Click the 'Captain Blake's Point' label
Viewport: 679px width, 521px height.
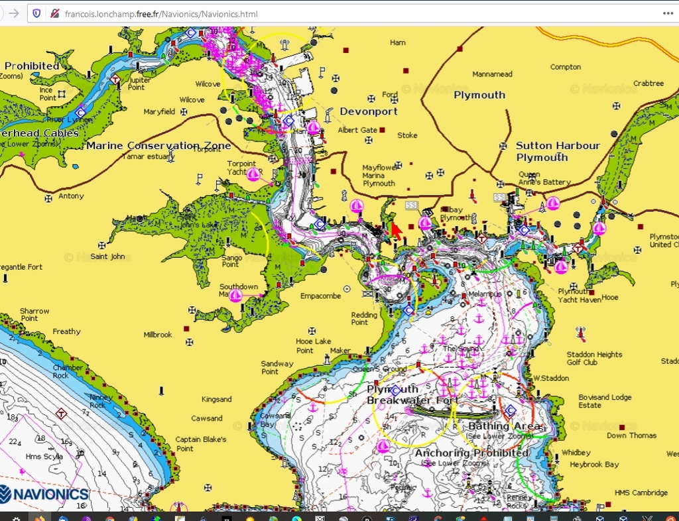coord(200,444)
